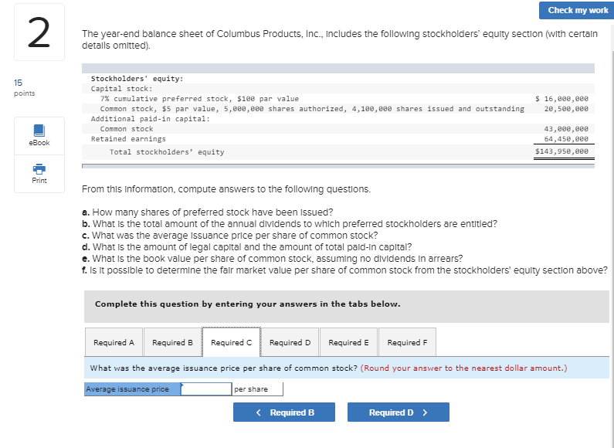Click the 'Average issuance price' row label
The height and width of the screenshot is (448, 614).
click(127, 389)
